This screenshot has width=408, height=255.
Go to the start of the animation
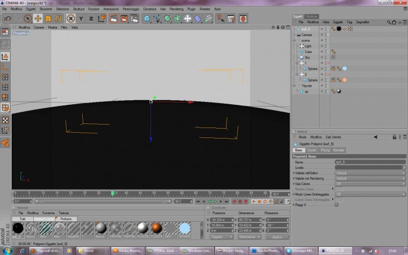coord(198,201)
